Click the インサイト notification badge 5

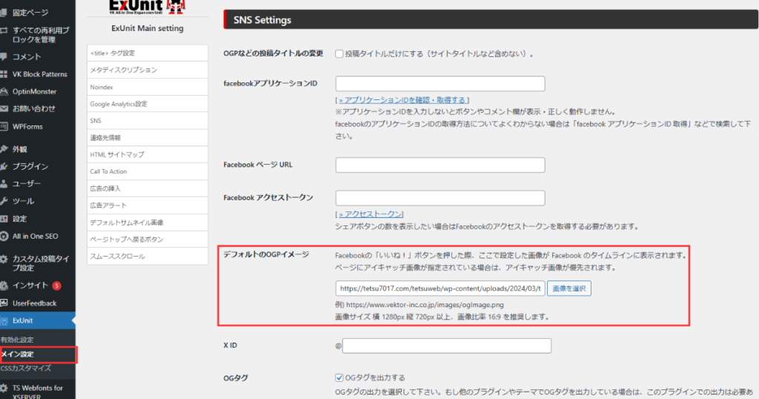click(56, 286)
